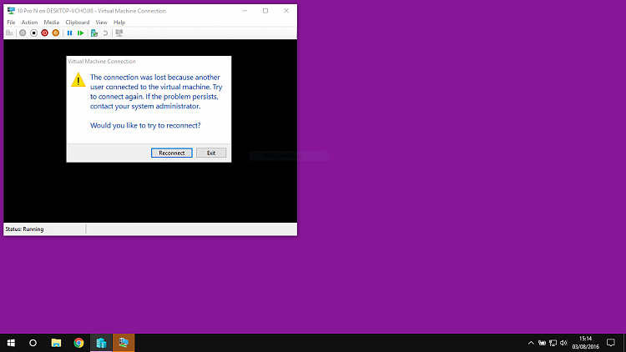Viewport: 626px width, 352px height.
Task: Click the Ctrl+Alt+Del toolbar icon
Action: [x=9, y=33]
